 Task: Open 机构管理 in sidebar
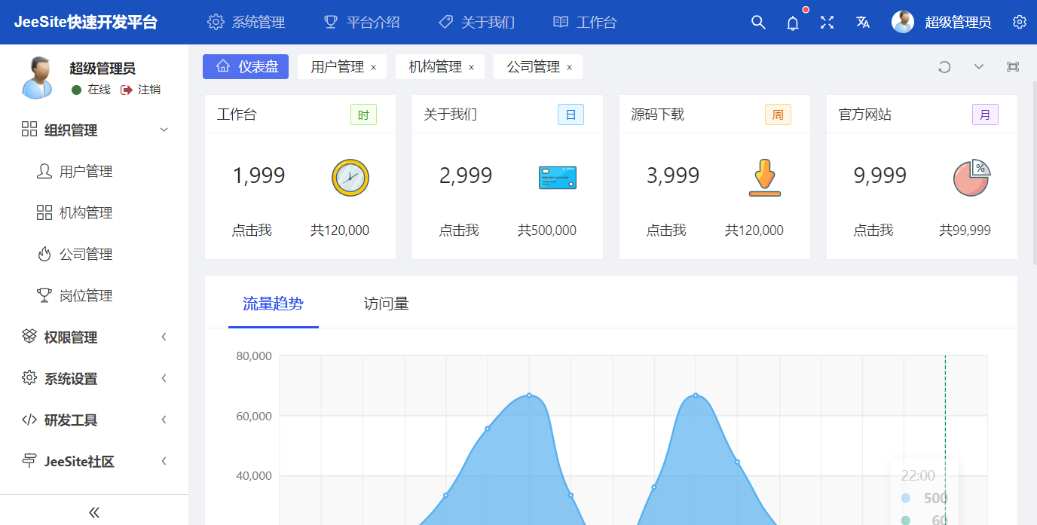[94, 213]
